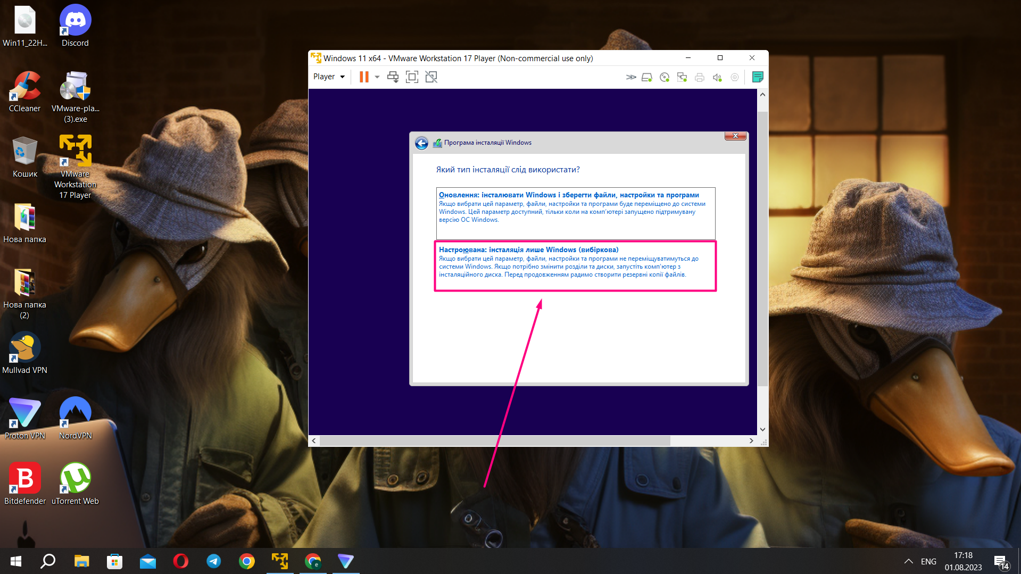Select the CCleaner desktop shortcut
Image resolution: width=1021 pixels, height=574 pixels.
[25, 91]
